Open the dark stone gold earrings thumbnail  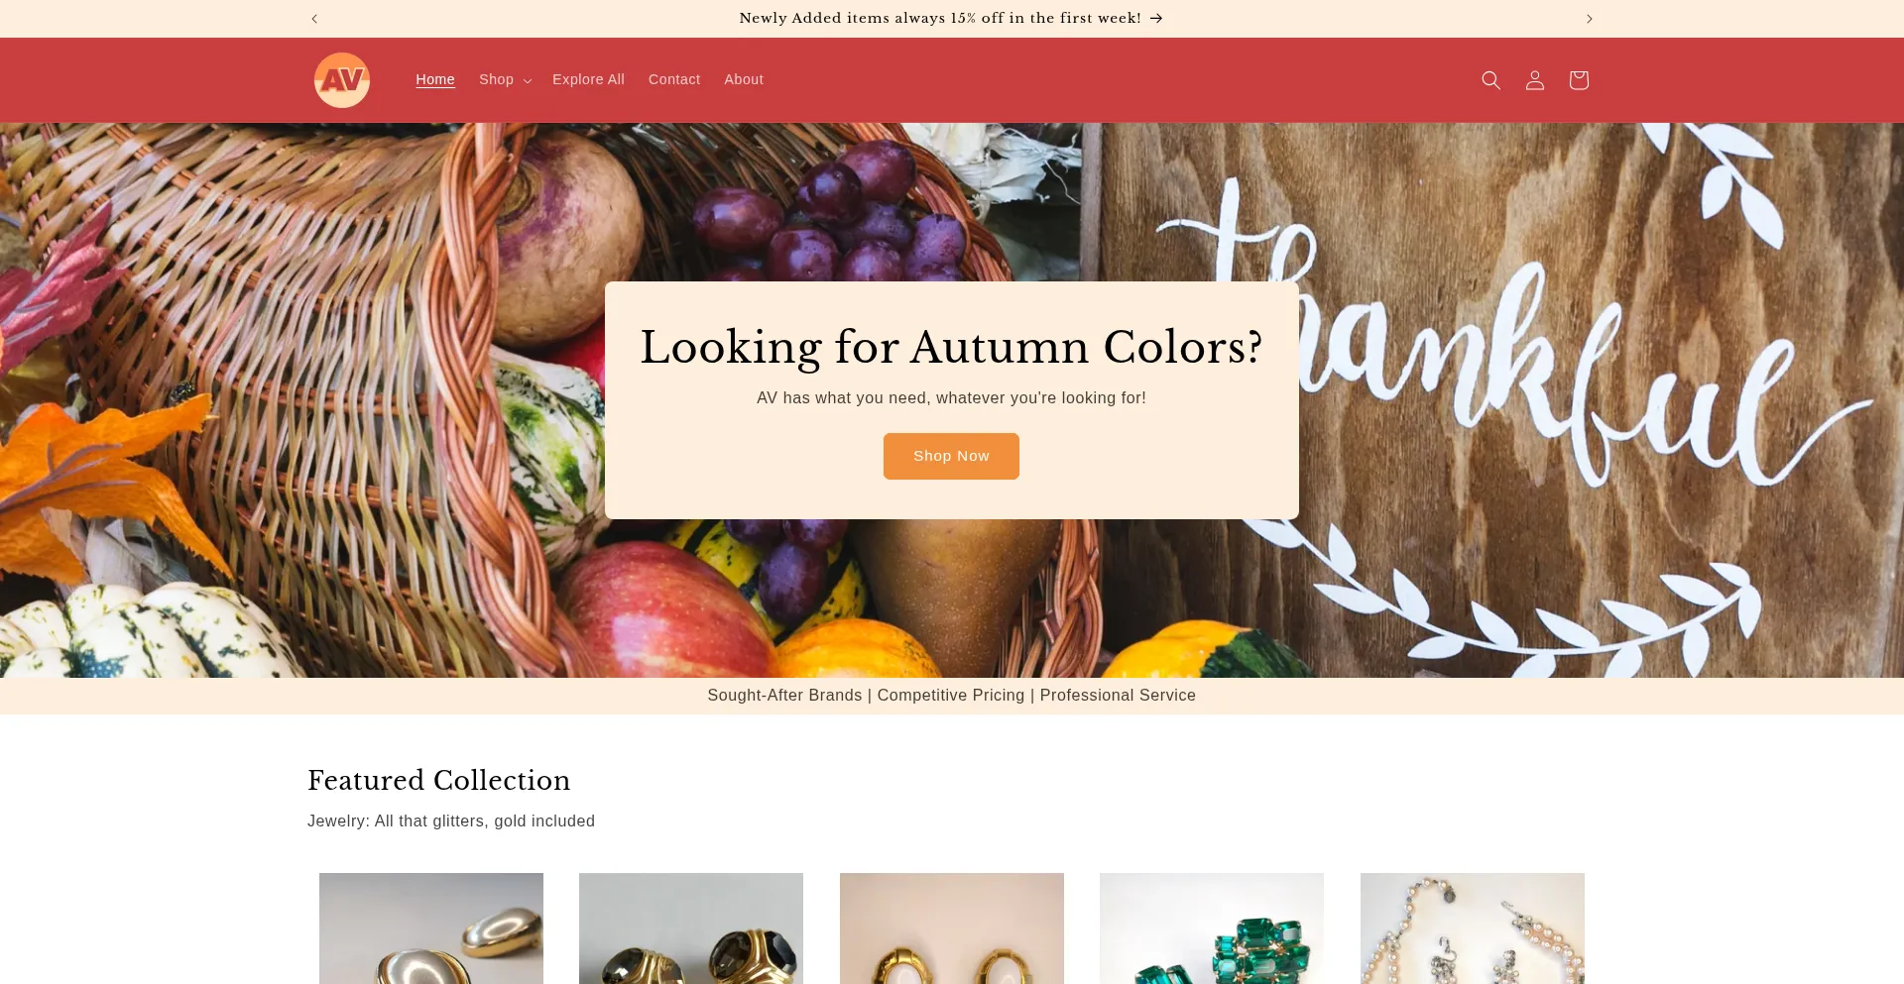[691, 929]
